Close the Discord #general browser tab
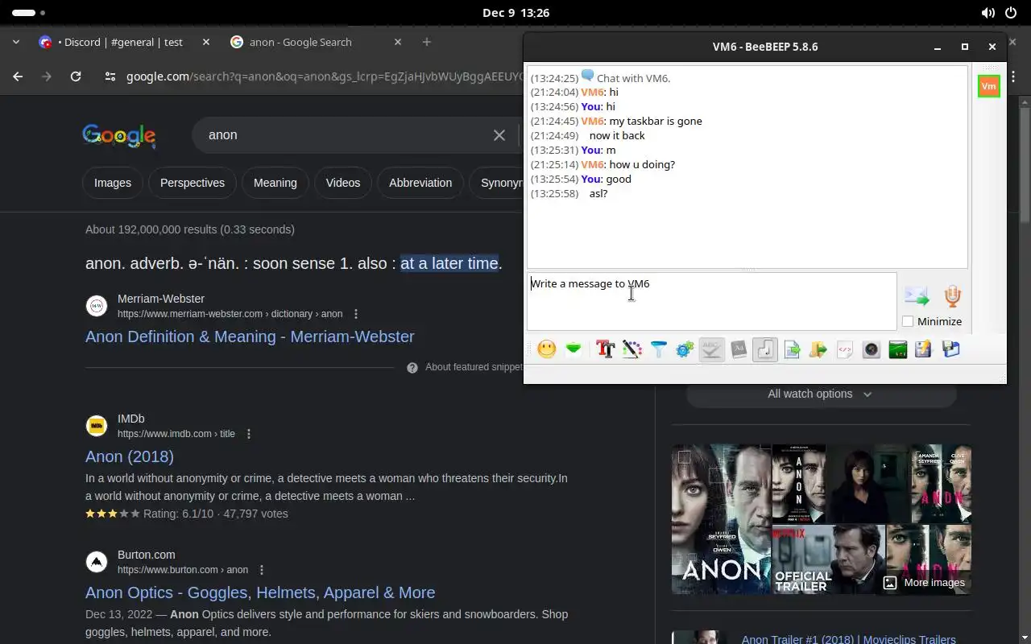This screenshot has width=1031, height=644. coord(205,42)
